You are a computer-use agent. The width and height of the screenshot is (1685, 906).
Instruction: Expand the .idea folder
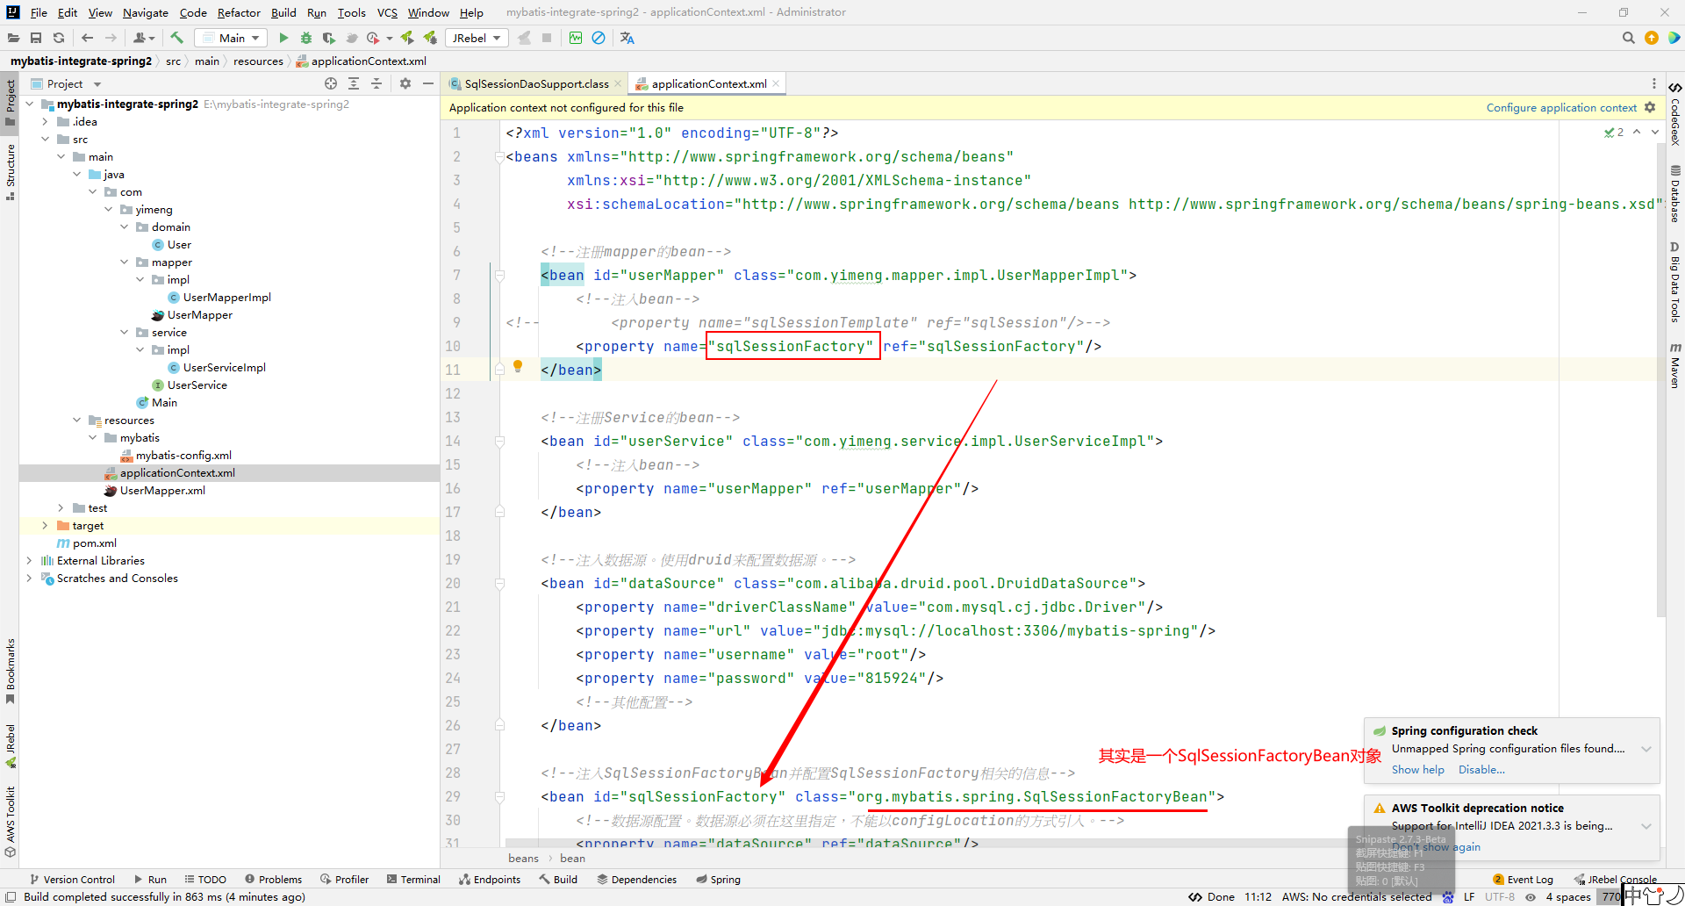pyautogui.click(x=45, y=121)
